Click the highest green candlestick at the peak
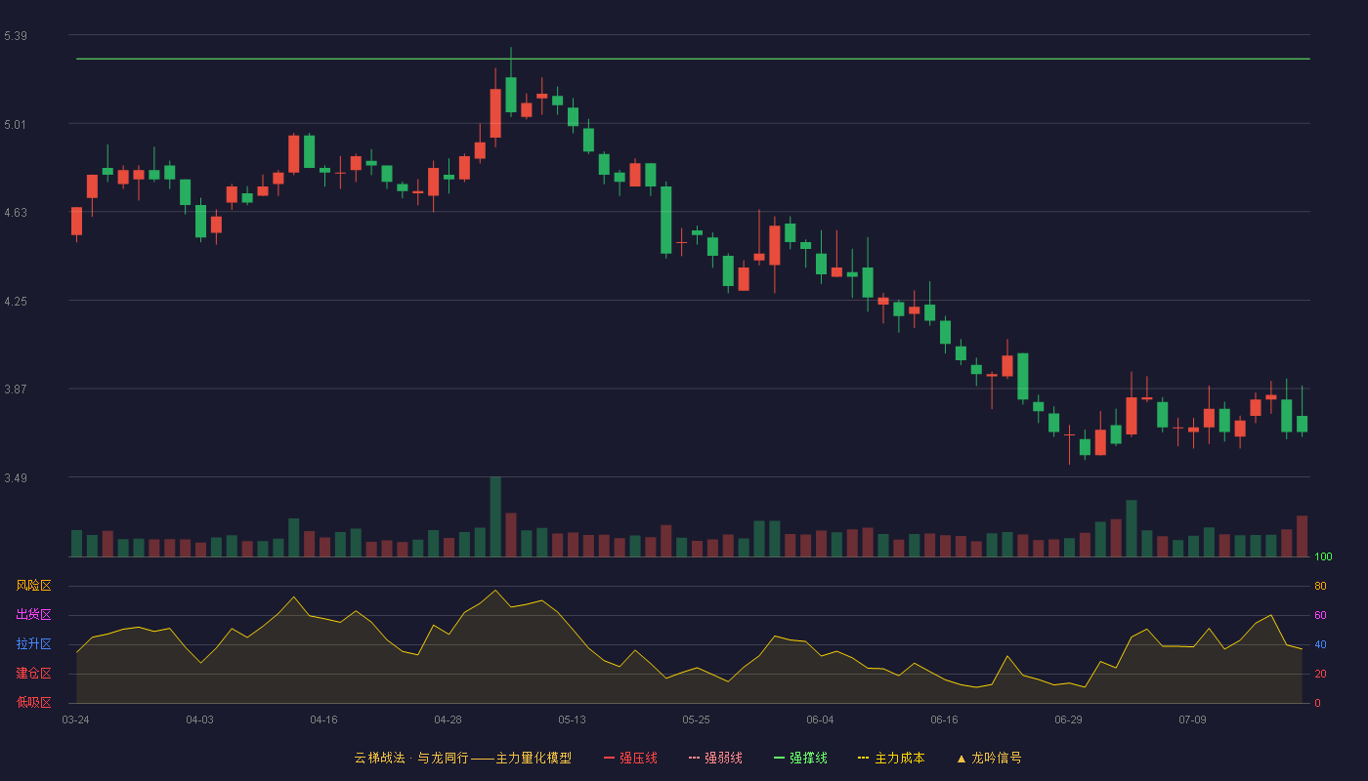The image size is (1368, 781). 510,95
